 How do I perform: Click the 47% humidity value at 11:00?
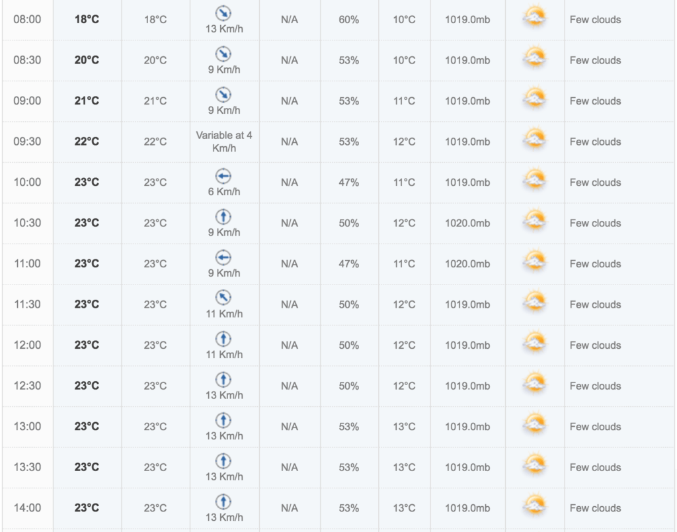coord(349,263)
